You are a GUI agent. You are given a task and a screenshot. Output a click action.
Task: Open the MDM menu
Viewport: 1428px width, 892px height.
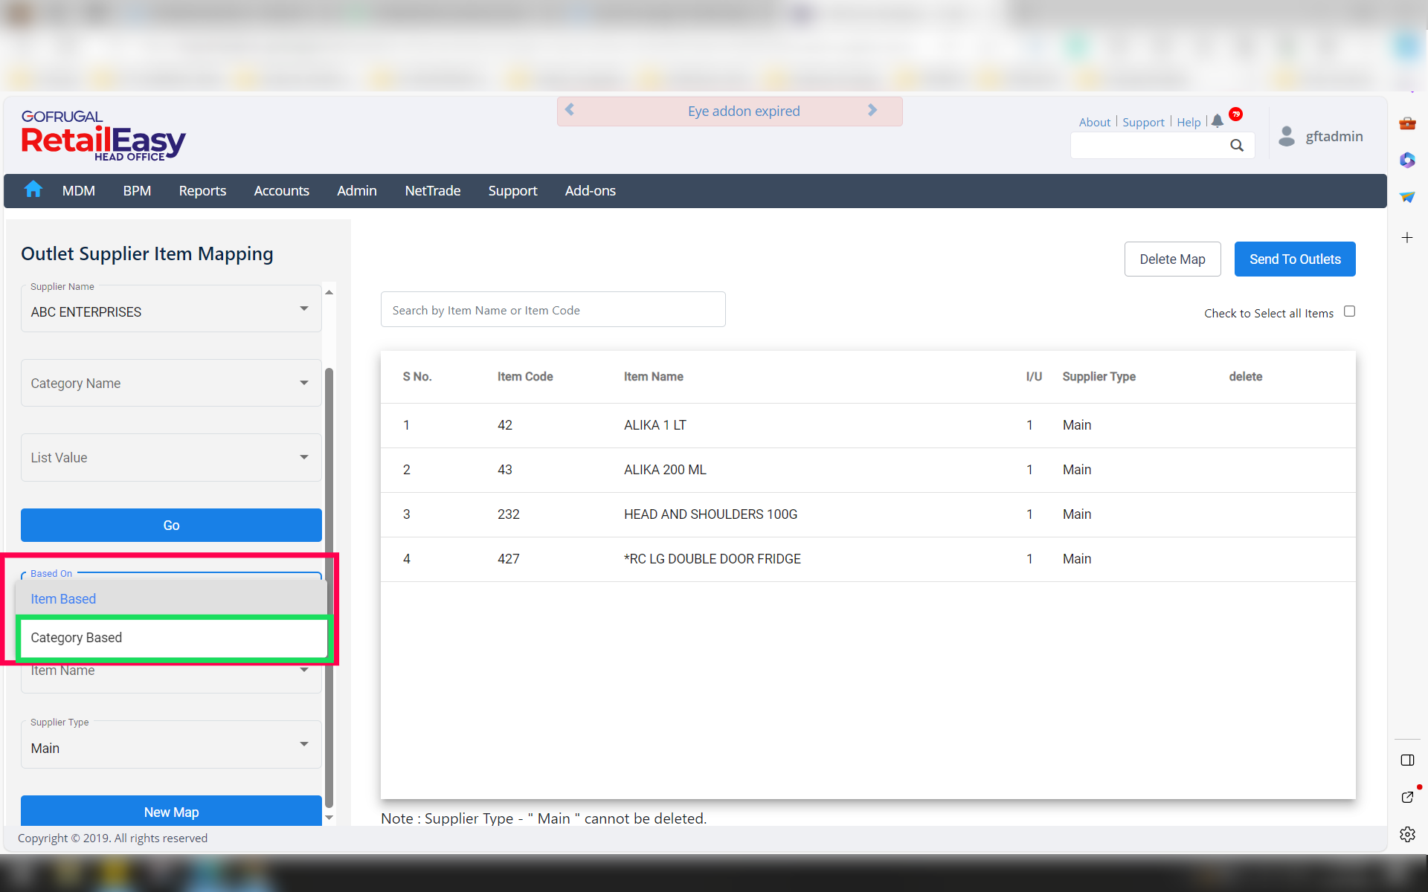point(79,191)
